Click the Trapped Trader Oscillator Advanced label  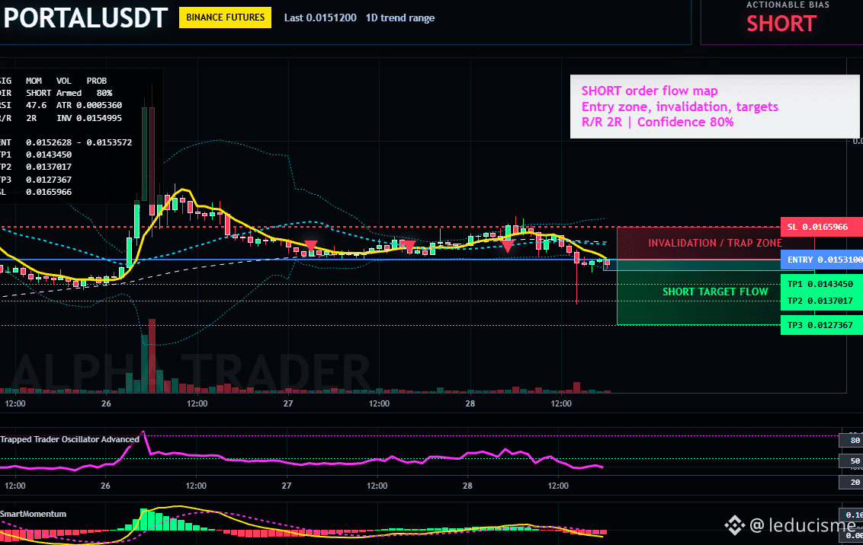[x=70, y=439]
